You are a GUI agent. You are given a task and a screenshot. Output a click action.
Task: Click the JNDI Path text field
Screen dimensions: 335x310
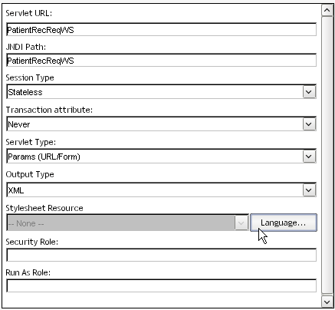tap(161, 61)
